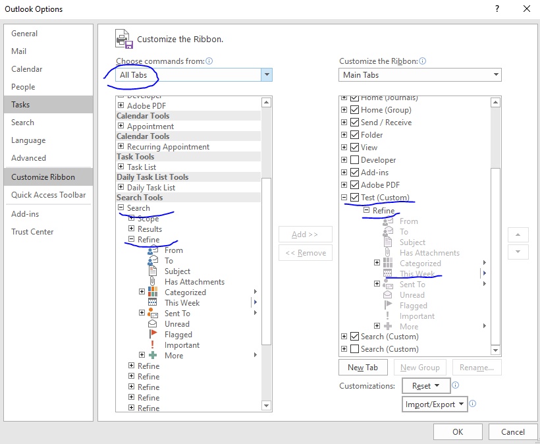Screen dimensions: 540x444
Task: Click the OK button
Action: pyautogui.click(x=458, y=432)
